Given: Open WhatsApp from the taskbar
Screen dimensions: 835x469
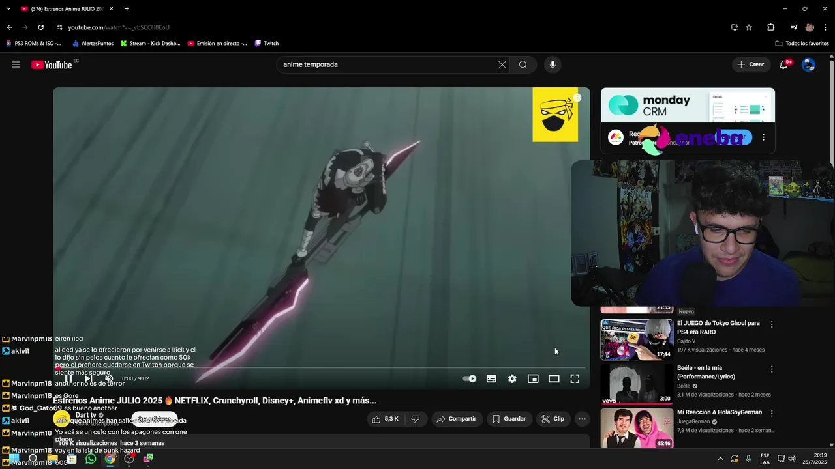Looking at the screenshot, I should (91, 459).
